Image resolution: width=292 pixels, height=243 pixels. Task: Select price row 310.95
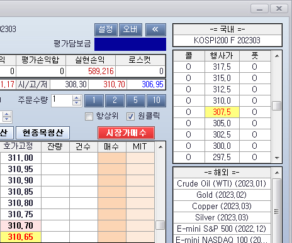click(x=21, y=169)
